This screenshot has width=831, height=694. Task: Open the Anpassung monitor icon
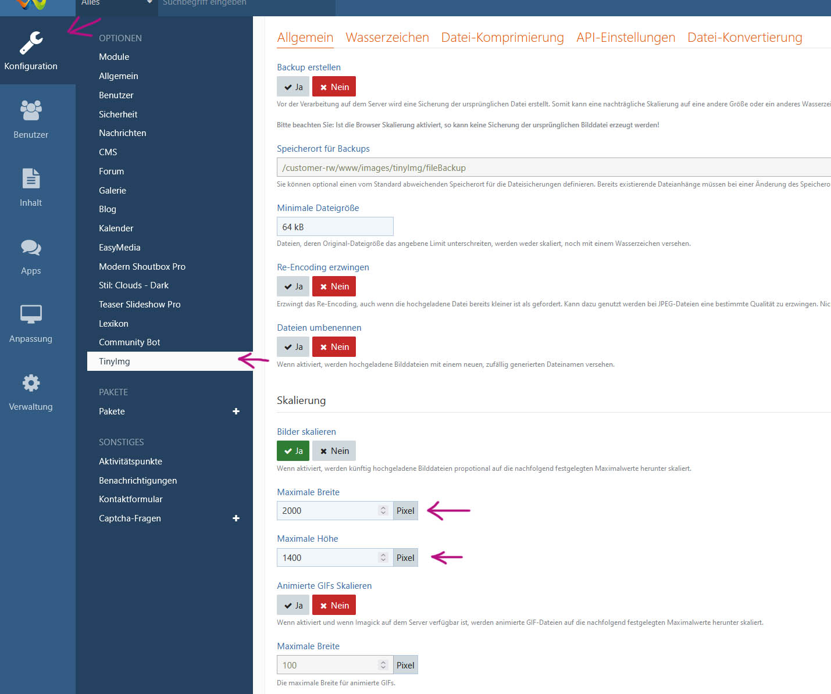click(x=31, y=314)
